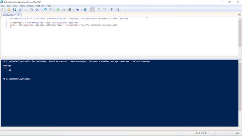Image resolution: width=242 pixels, height=136 pixels.
Task: Show script pane on top layout
Action: coord(93,9)
